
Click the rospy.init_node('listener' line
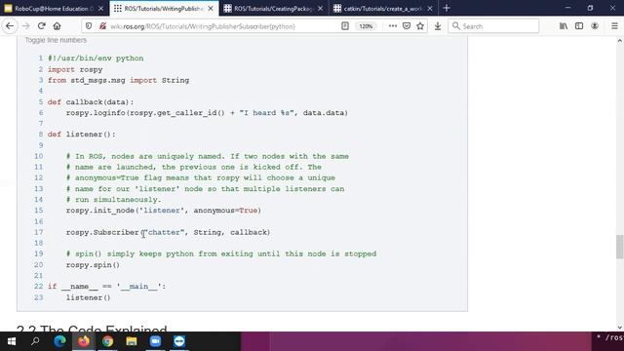click(164, 211)
